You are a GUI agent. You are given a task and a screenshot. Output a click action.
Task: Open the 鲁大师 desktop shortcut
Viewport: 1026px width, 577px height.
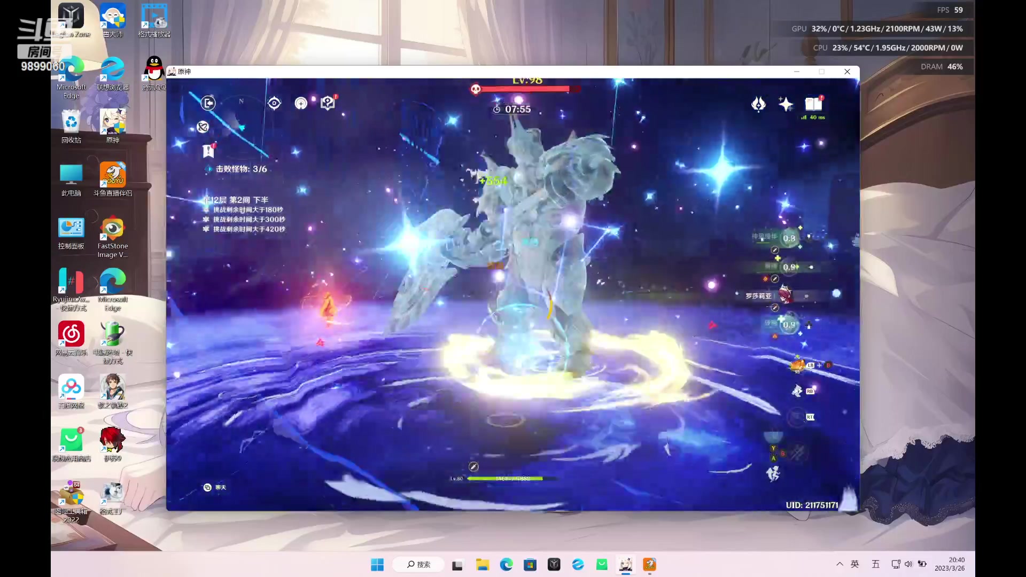[113, 20]
